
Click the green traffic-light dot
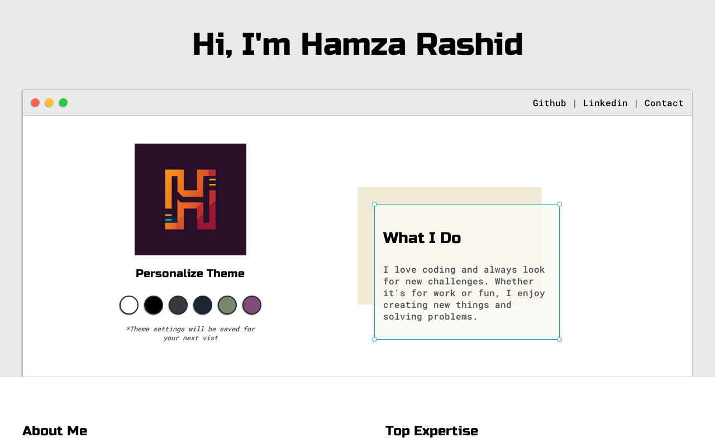[63, 103]
